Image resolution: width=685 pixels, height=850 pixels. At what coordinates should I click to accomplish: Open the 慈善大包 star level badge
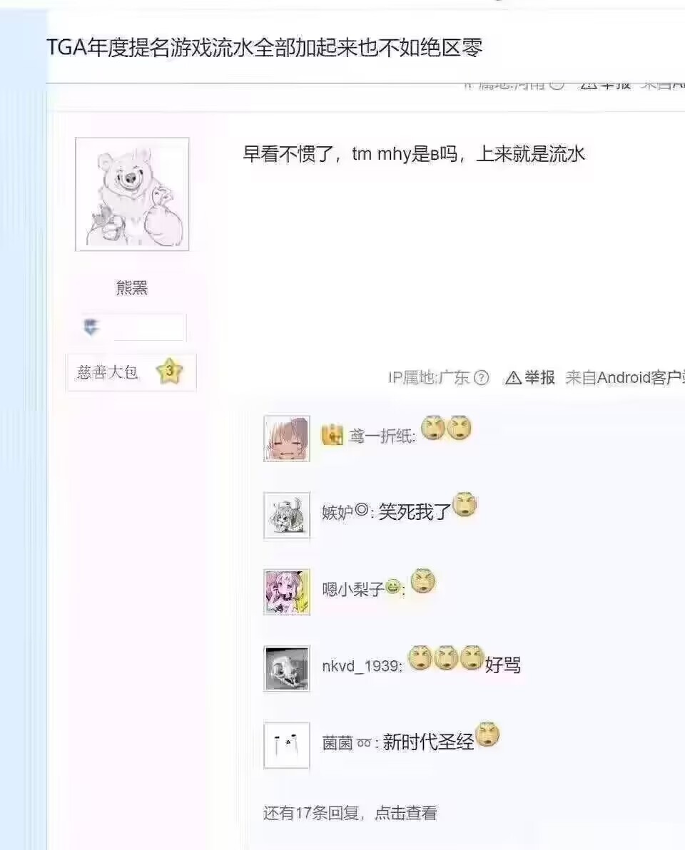tap(131, 372)
